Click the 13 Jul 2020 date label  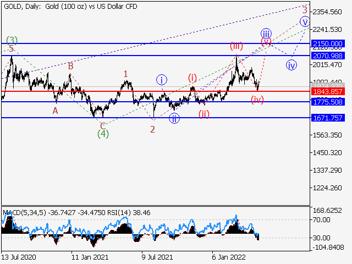coord(19,257)
